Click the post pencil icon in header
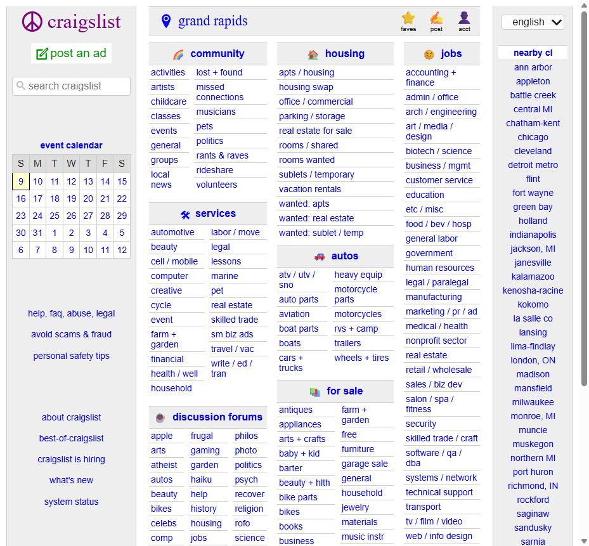Screen dimensions: 589x546 [436, 18]
